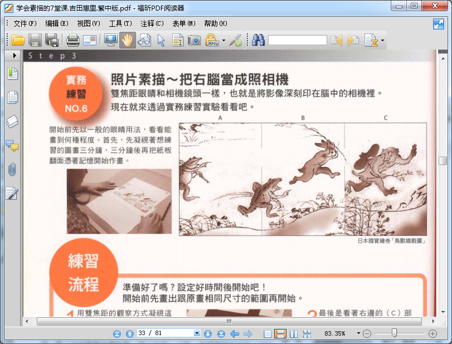Select the Hand tool
This screenshot has width=452, height=344.
click(x=127, y=40)
